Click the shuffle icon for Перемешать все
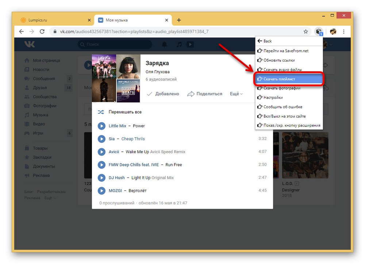The width and height of the screenshot is (365, 264). pos(101,112)
